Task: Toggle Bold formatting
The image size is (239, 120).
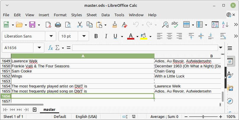Action: 96,36
